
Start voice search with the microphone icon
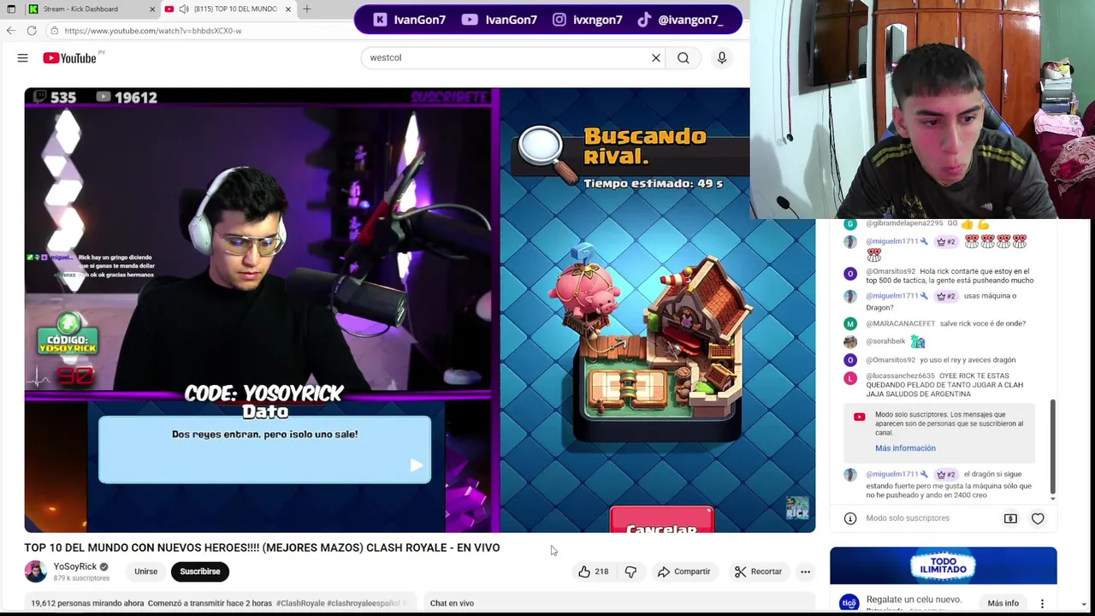tap(722, 57)
